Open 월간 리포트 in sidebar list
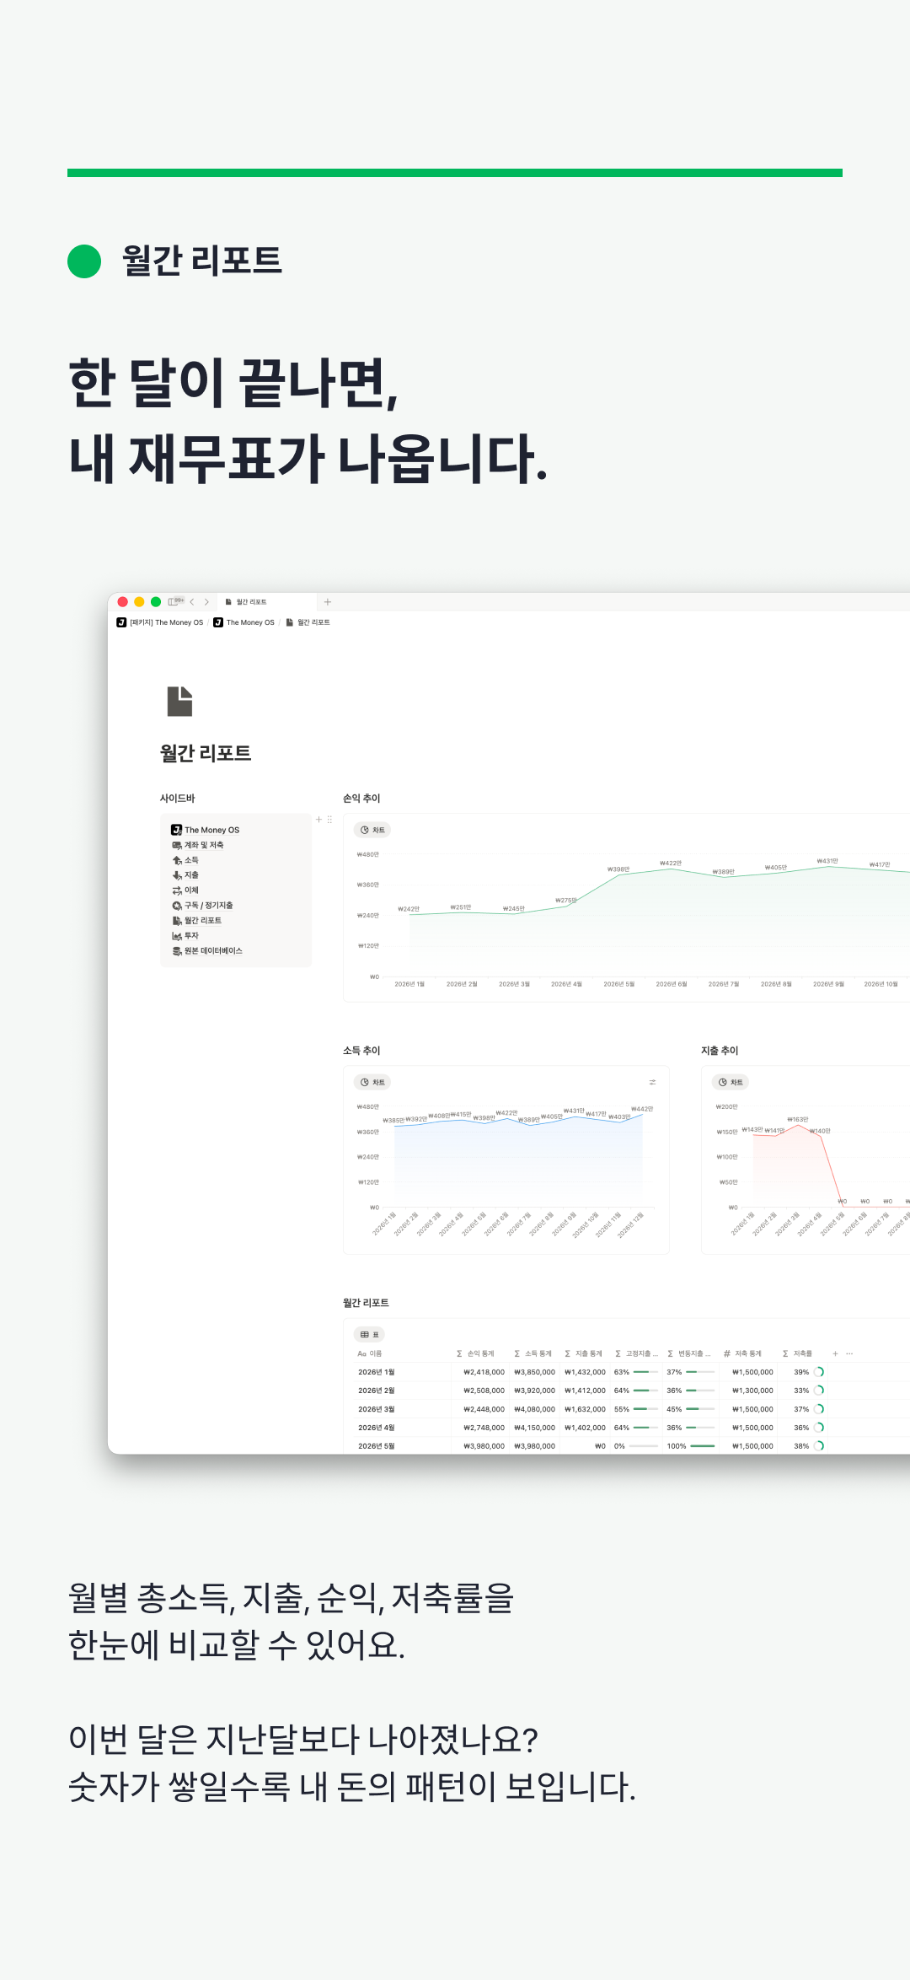The image size is (910, 1980). [197, 921]
